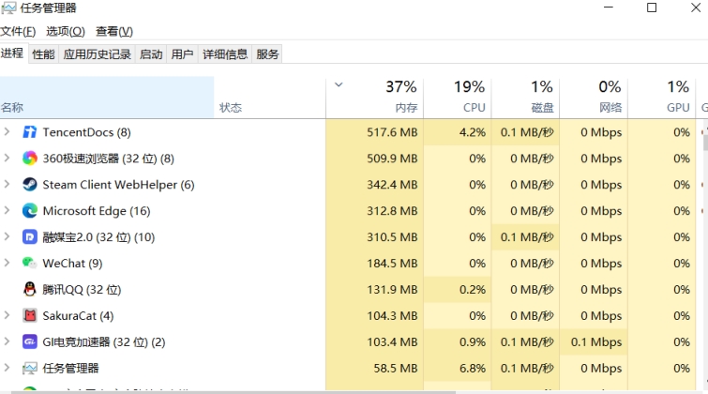Screen dimensions: 708x394
Task: Expand the TencentDocs process group
Action: click(x=7, y=132)
